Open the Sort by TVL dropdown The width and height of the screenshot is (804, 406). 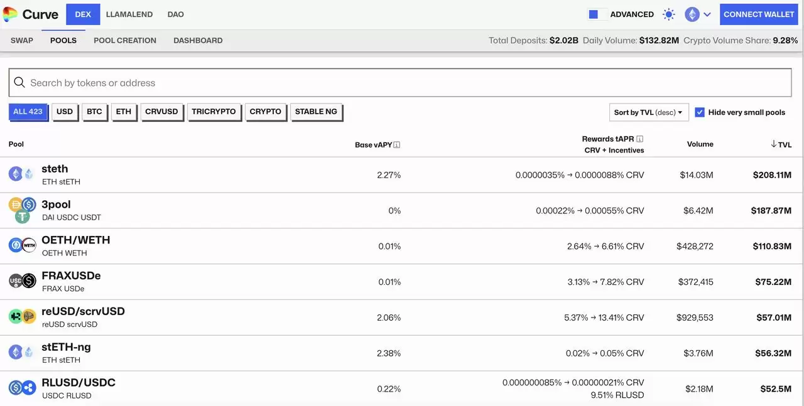[x=648, y=112]
